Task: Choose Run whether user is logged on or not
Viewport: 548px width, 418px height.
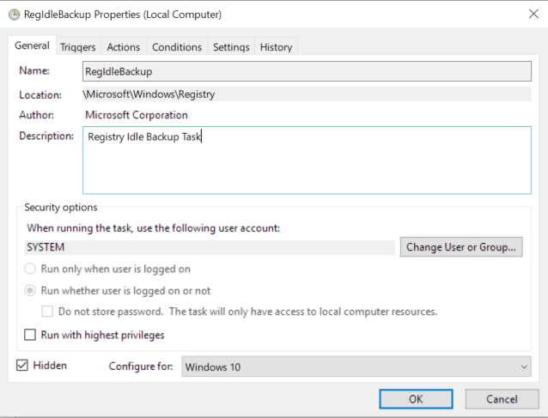Action: coord(31,291)
